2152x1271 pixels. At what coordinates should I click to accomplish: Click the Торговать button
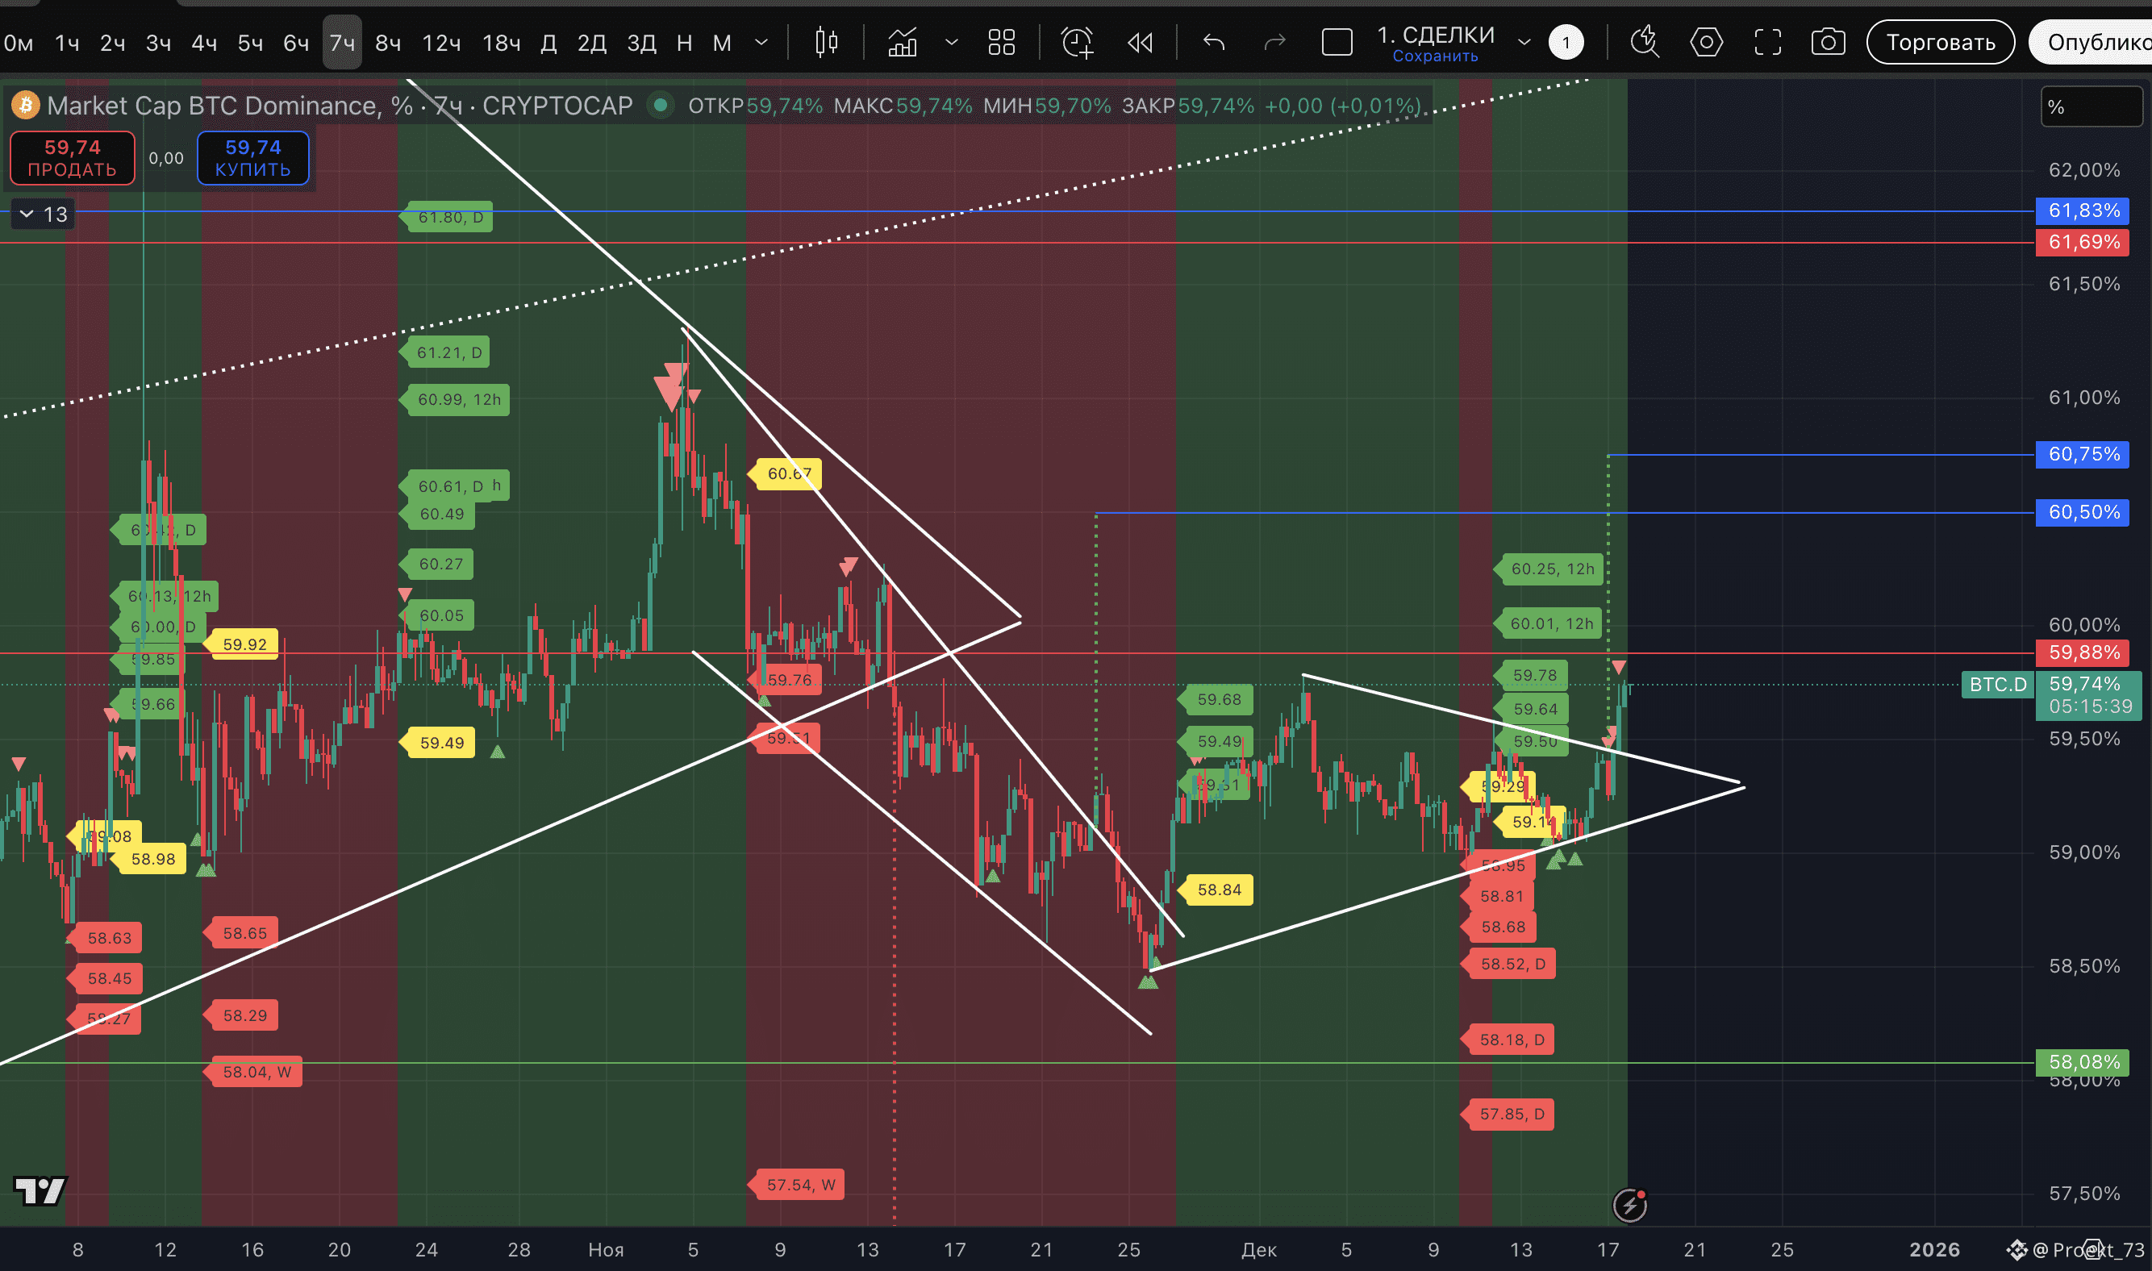pos(1940,42)
